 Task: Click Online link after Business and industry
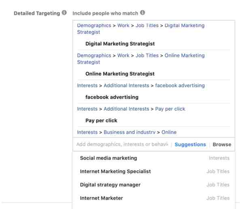pyautogui.click(x=169, y=132)
